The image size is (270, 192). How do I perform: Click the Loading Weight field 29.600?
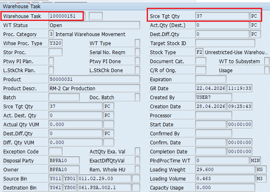[225, 169]
